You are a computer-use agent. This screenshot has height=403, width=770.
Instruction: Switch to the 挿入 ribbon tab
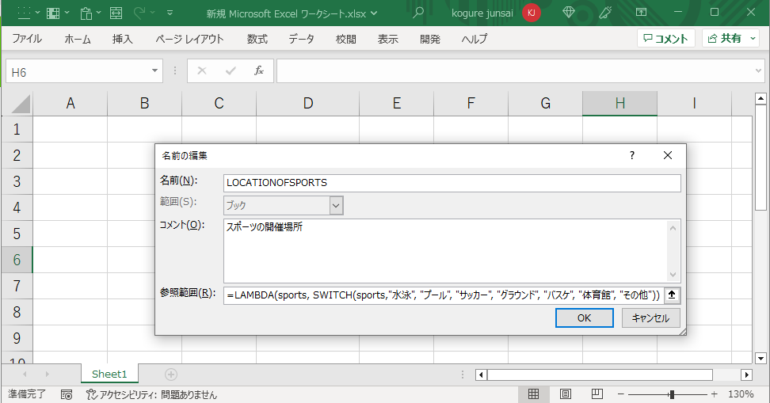pos(122,39)
